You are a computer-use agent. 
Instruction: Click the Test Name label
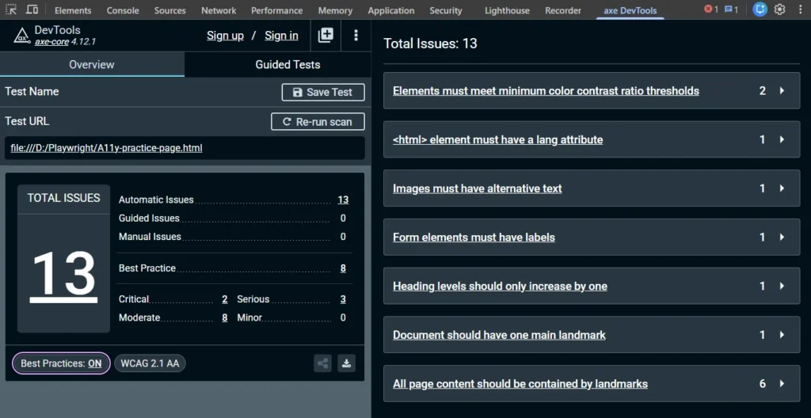pyautogui.click(x=32, y=92)
